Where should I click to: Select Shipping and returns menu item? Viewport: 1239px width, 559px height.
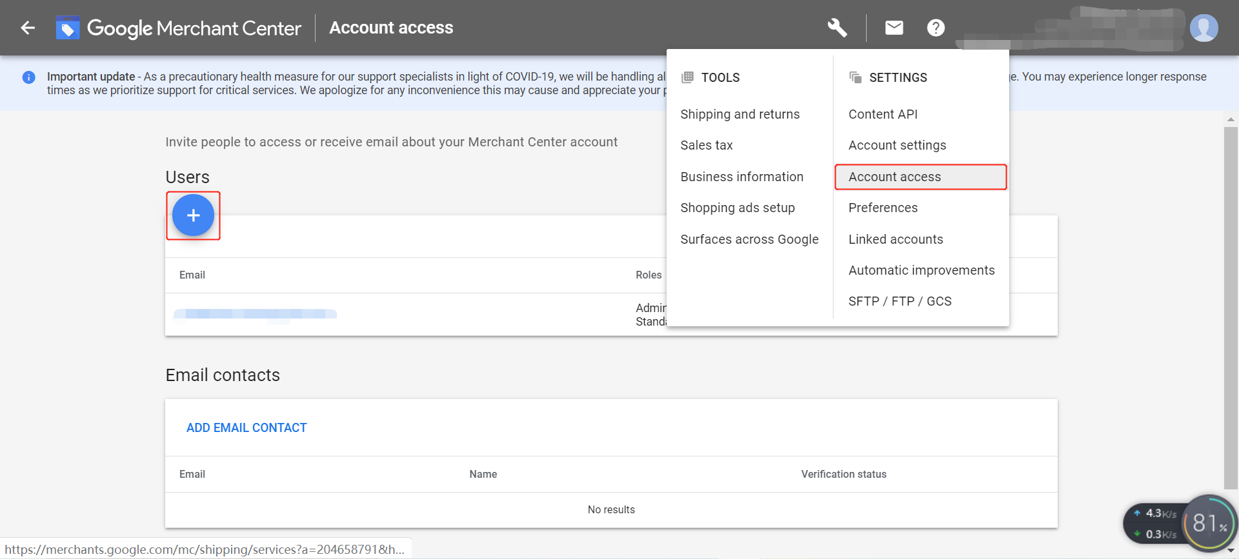(740, 114)
